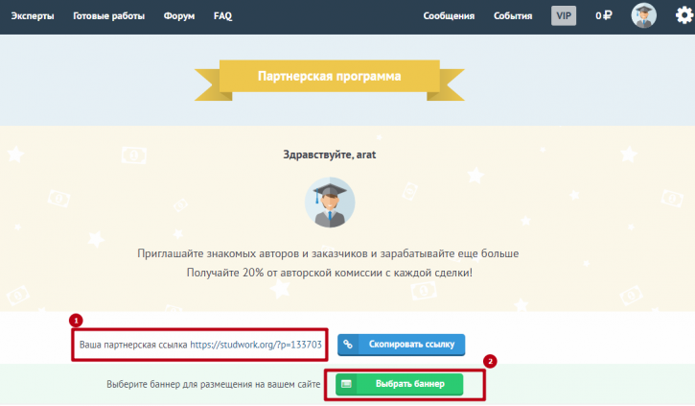Click the Скопировать ссылку button
The image size is (695, 406).
tap(401, 345)
